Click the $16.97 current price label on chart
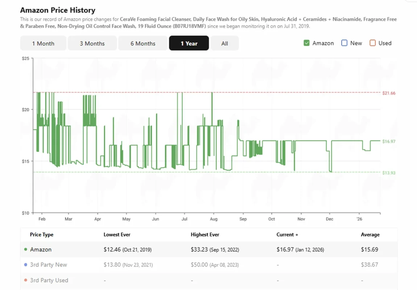Viewport: 417px width, 290px height. point(388,141)
